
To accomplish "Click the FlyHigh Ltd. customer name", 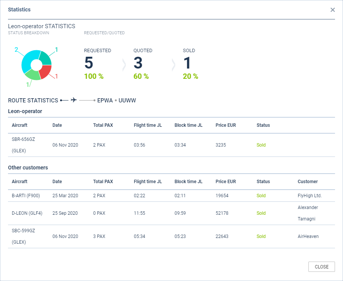I will pyautogui.click(x=310, y=196).
